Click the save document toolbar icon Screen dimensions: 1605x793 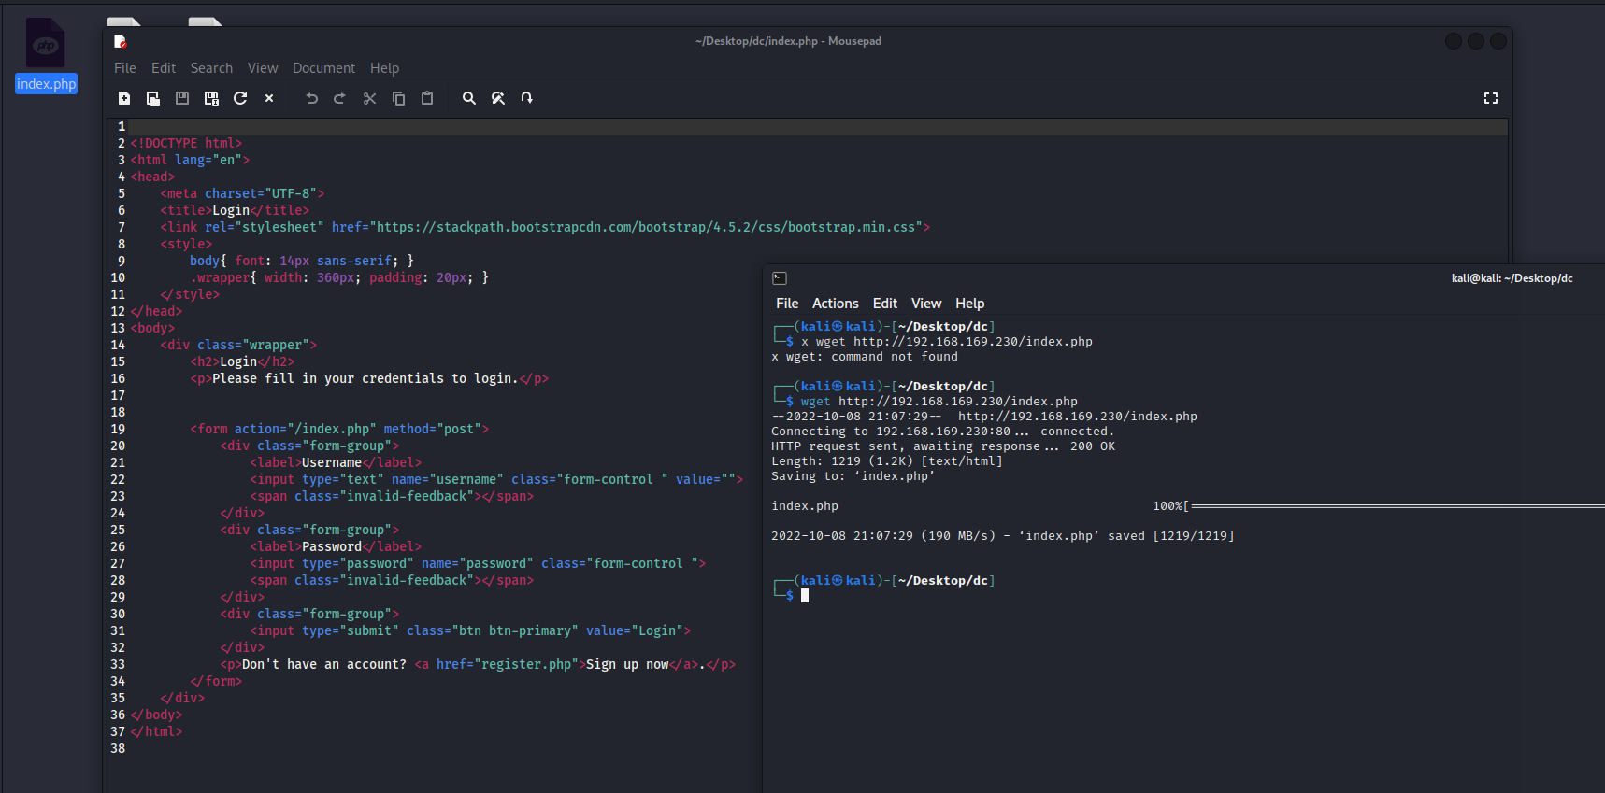(x=182, y=98)
